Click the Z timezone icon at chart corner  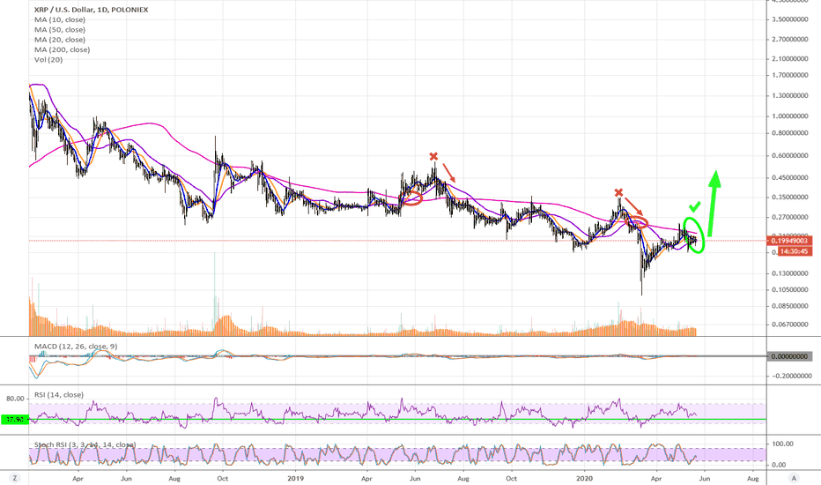pyautogui.click(x=15, y=478)
